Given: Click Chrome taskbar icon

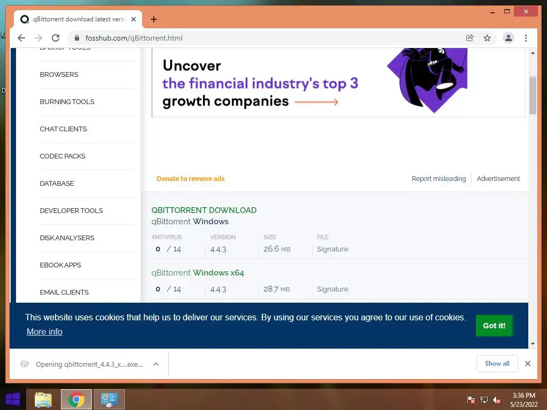Looking at the screenshot, I should tap(76, 399).
